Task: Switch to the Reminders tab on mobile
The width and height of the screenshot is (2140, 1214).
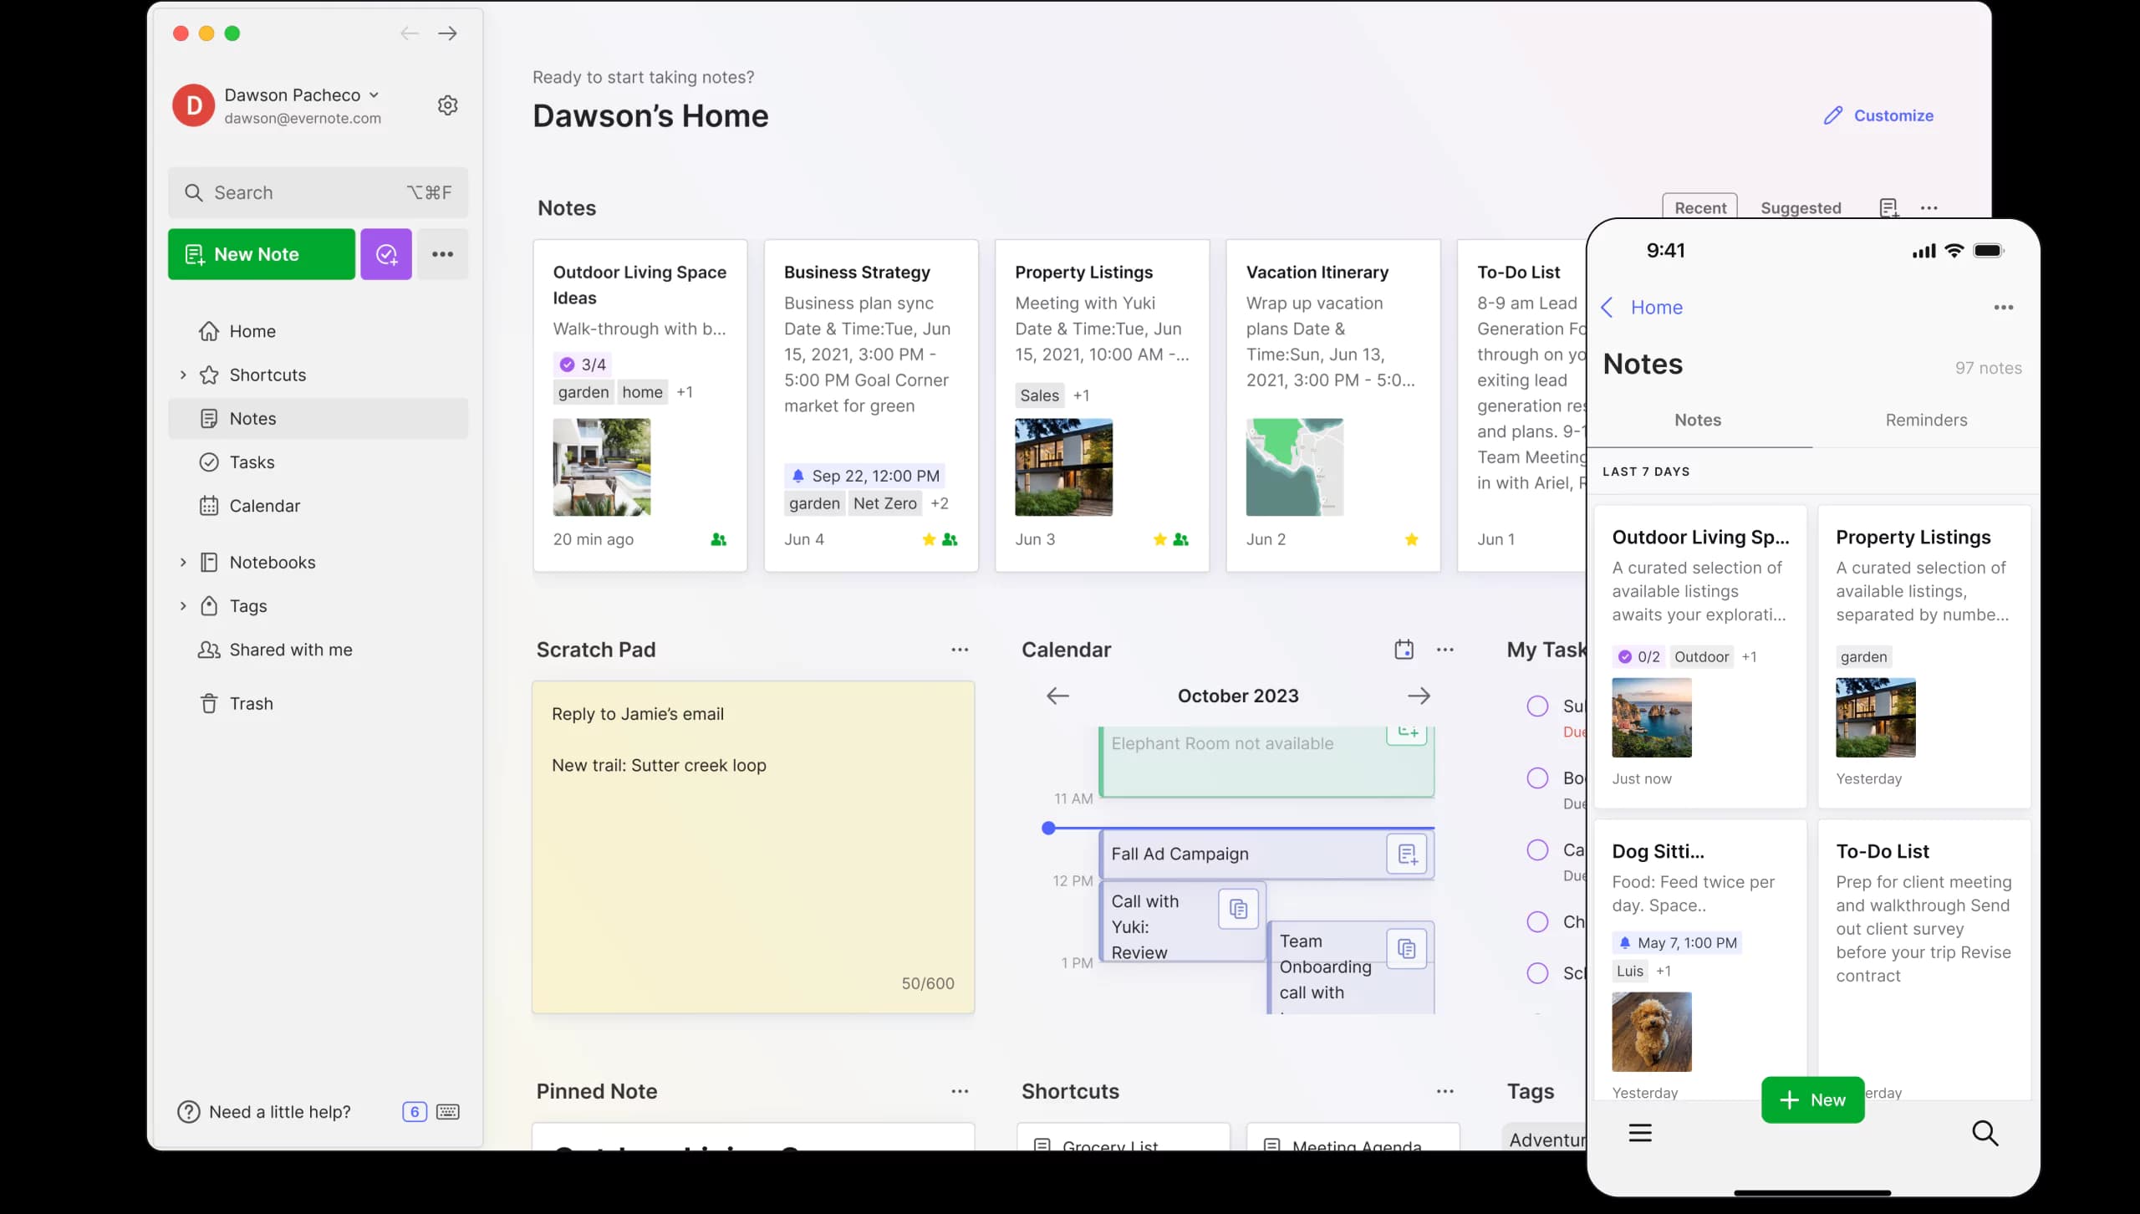Action: pyautogui.click(x=1925, y=419)
